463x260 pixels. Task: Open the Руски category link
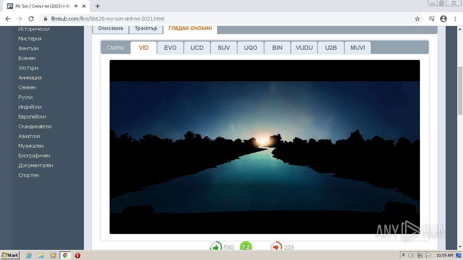pyautogui.click(x=25, y=97)
